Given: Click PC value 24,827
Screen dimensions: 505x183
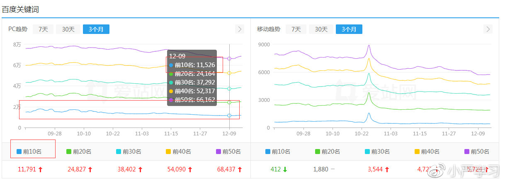Looking at the screenshot, I should pos(76,169).
